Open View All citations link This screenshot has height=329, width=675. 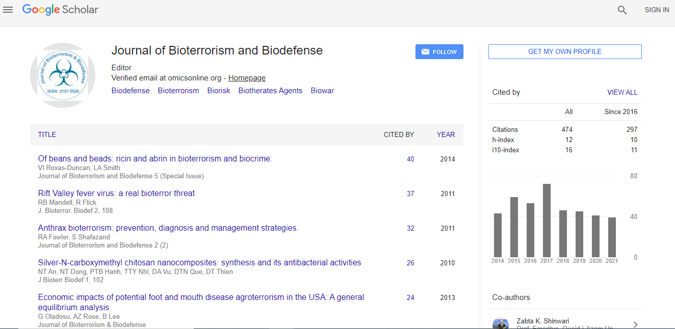point(622,92)
